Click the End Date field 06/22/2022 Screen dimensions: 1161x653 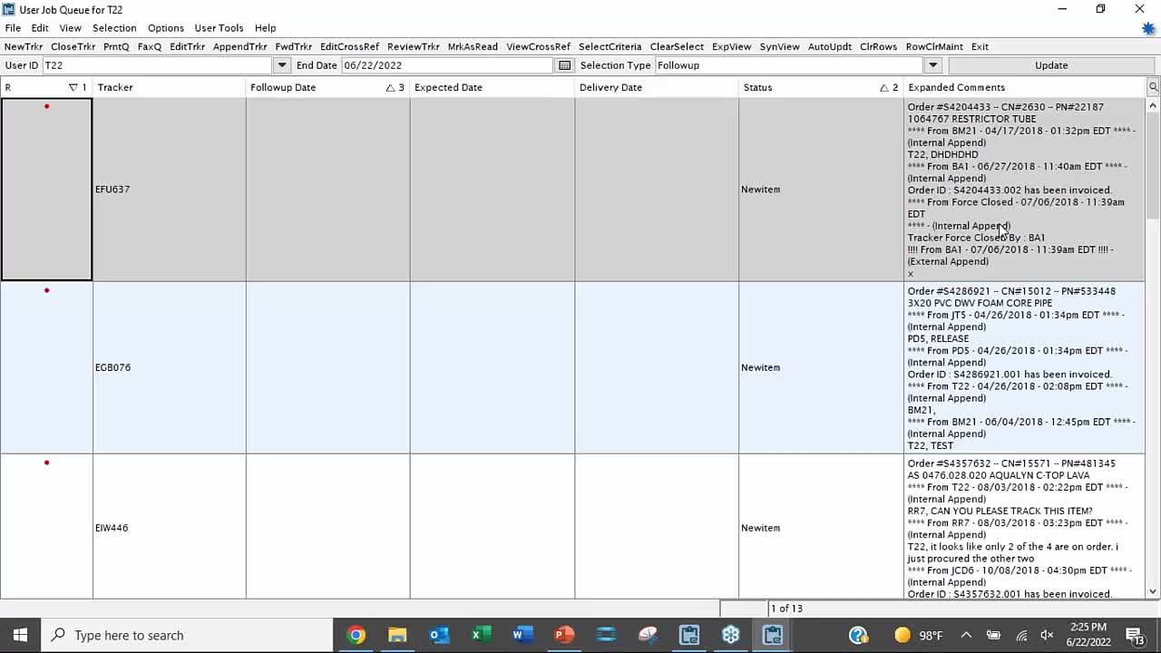coord(447,65)
